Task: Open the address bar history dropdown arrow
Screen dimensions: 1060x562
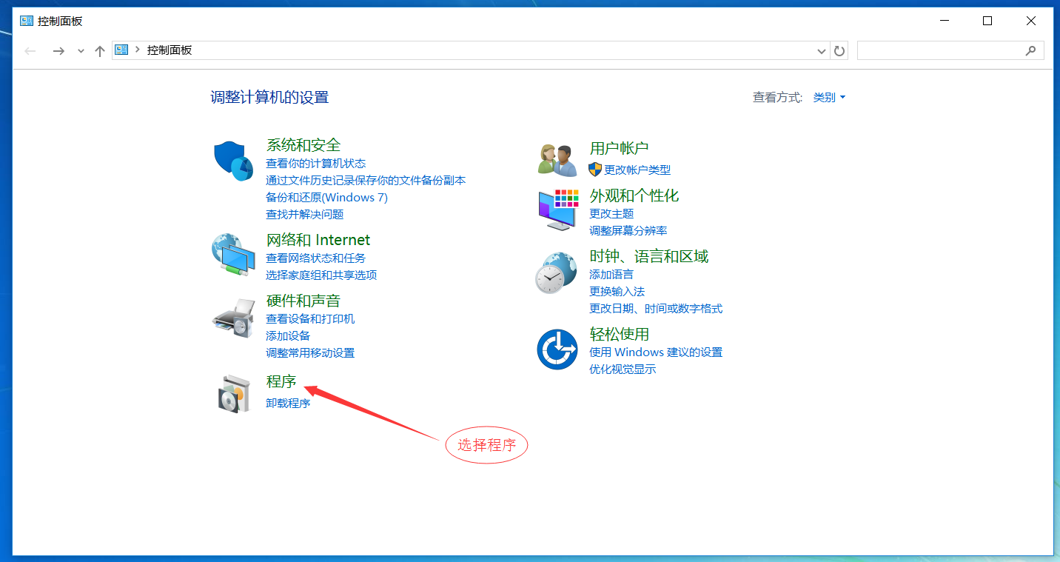Action: click(x=821, y=50)
